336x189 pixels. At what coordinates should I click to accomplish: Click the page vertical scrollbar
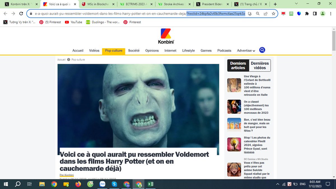coord(333,104)
